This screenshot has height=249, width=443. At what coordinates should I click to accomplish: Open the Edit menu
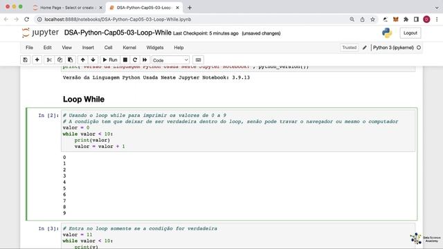click(x=48, y=48)
